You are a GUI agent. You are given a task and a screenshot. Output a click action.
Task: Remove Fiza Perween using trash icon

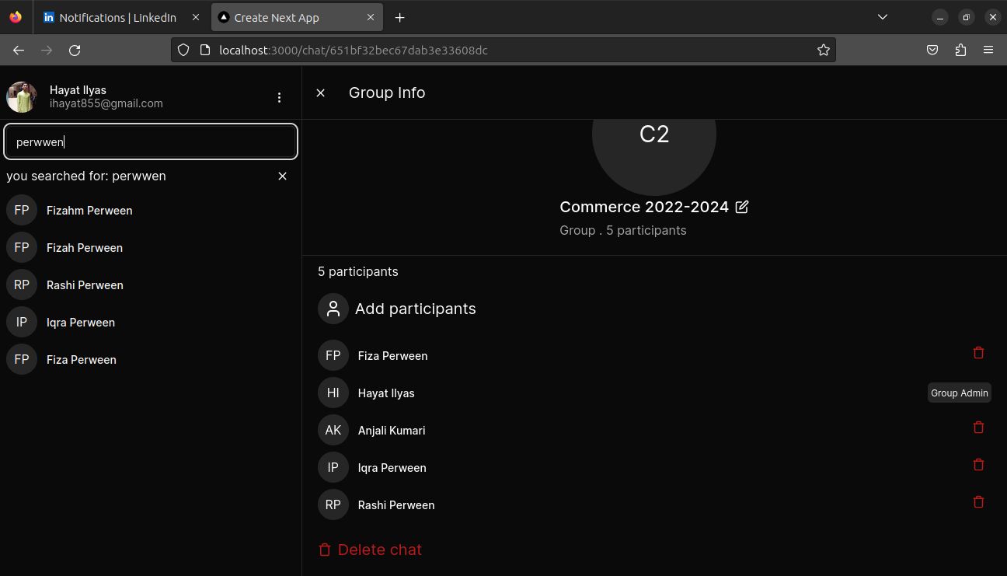coord(978,353)
